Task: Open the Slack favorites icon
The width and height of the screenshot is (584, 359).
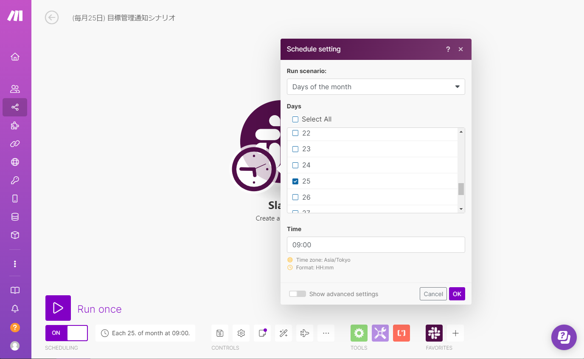Action: click(434, 333)
